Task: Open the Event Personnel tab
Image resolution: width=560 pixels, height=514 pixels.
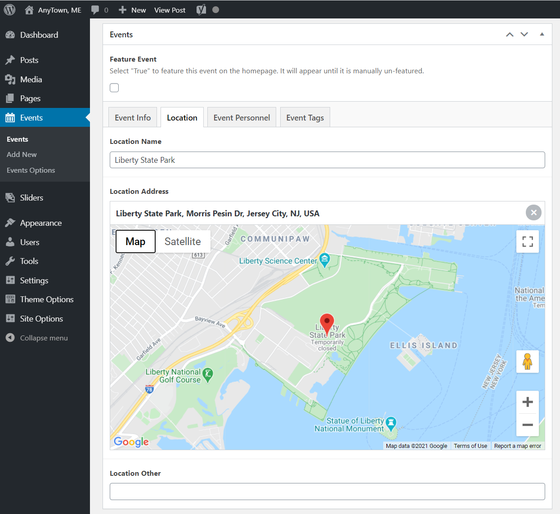Action: pyautogui.click(x=242, y=117)
